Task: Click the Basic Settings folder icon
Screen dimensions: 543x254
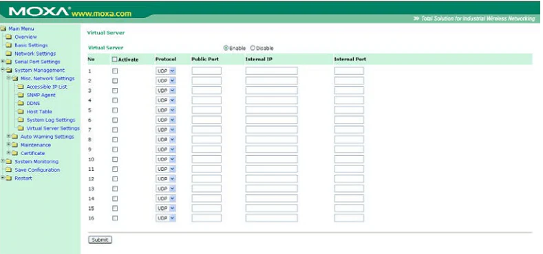Action: 9,45
